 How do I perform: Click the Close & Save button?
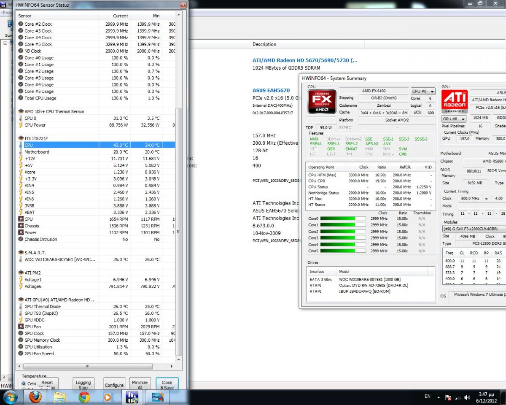[167, 383]
